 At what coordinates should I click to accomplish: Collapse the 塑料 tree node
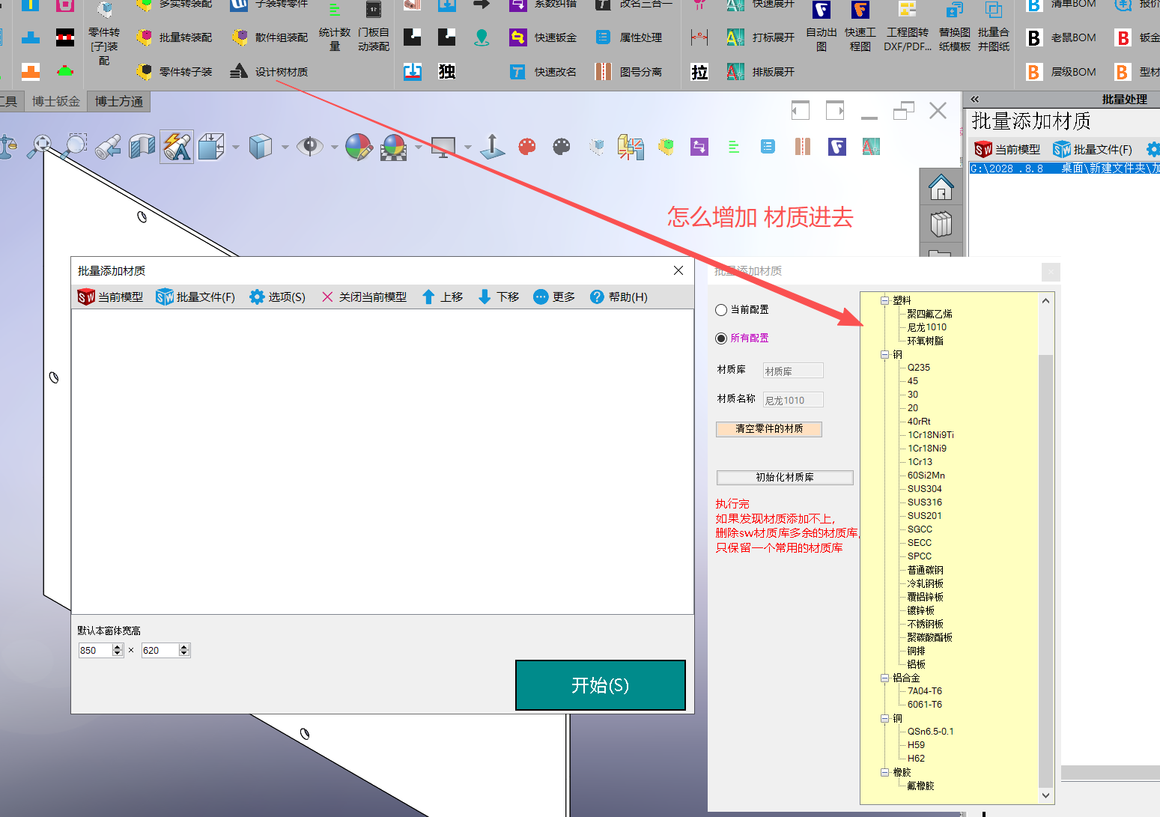[884, 300]
